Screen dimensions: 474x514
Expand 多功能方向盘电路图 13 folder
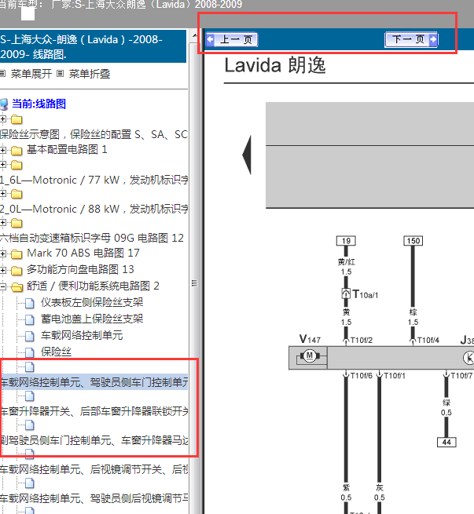(3, 271)
